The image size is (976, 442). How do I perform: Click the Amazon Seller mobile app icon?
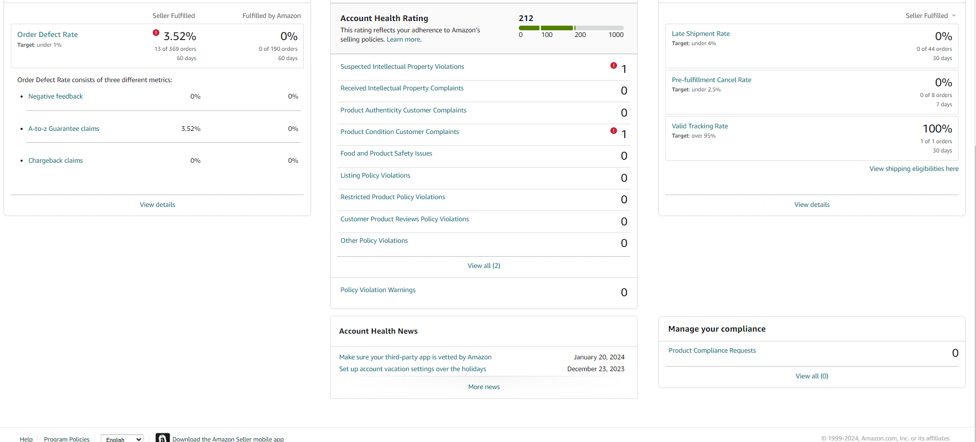(x=162, y=438)
